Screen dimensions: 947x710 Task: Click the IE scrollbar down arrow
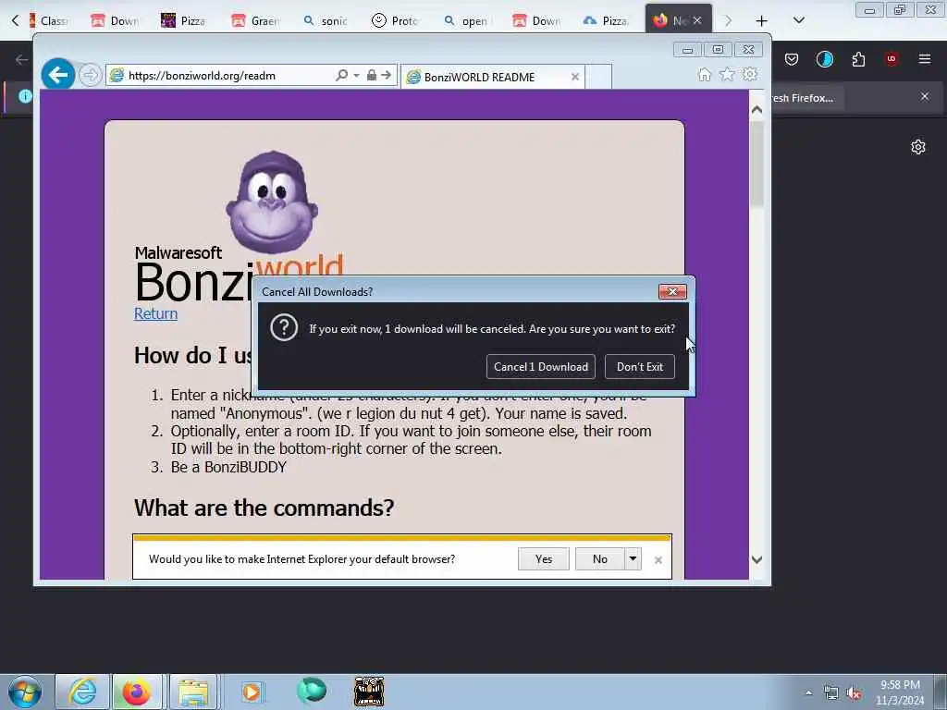coord(756,559)
